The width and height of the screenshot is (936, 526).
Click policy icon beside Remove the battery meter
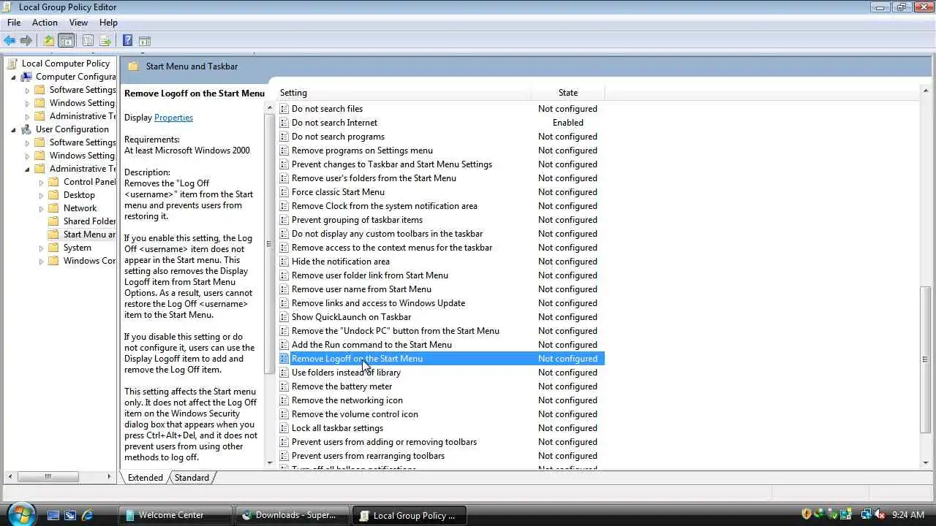point(284,386)
